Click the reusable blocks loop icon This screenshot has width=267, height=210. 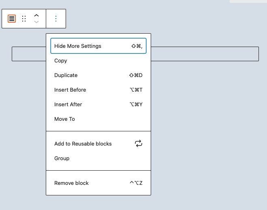pyautogui.click(x=139, y=144)
